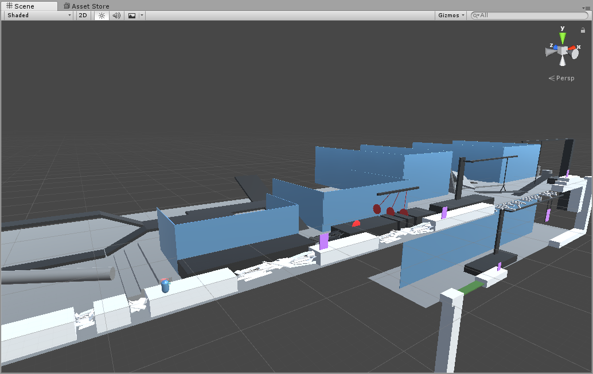The width and height of the screenshot is (593, 374).
Task: Open effects dropdown arrow beside image icon
Action: coord(142,15)
